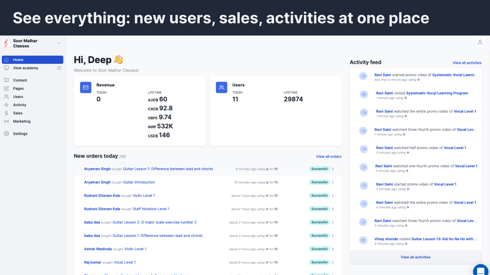This screenshot has width=490, height=275.
Task: Open Rudrani Sitaram Kale's Violin Level 1 link
Action: [144, 196]
